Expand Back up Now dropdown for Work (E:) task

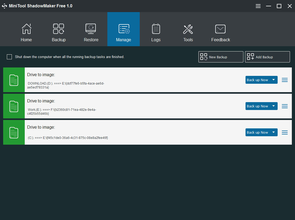click(x=273, y=106)
